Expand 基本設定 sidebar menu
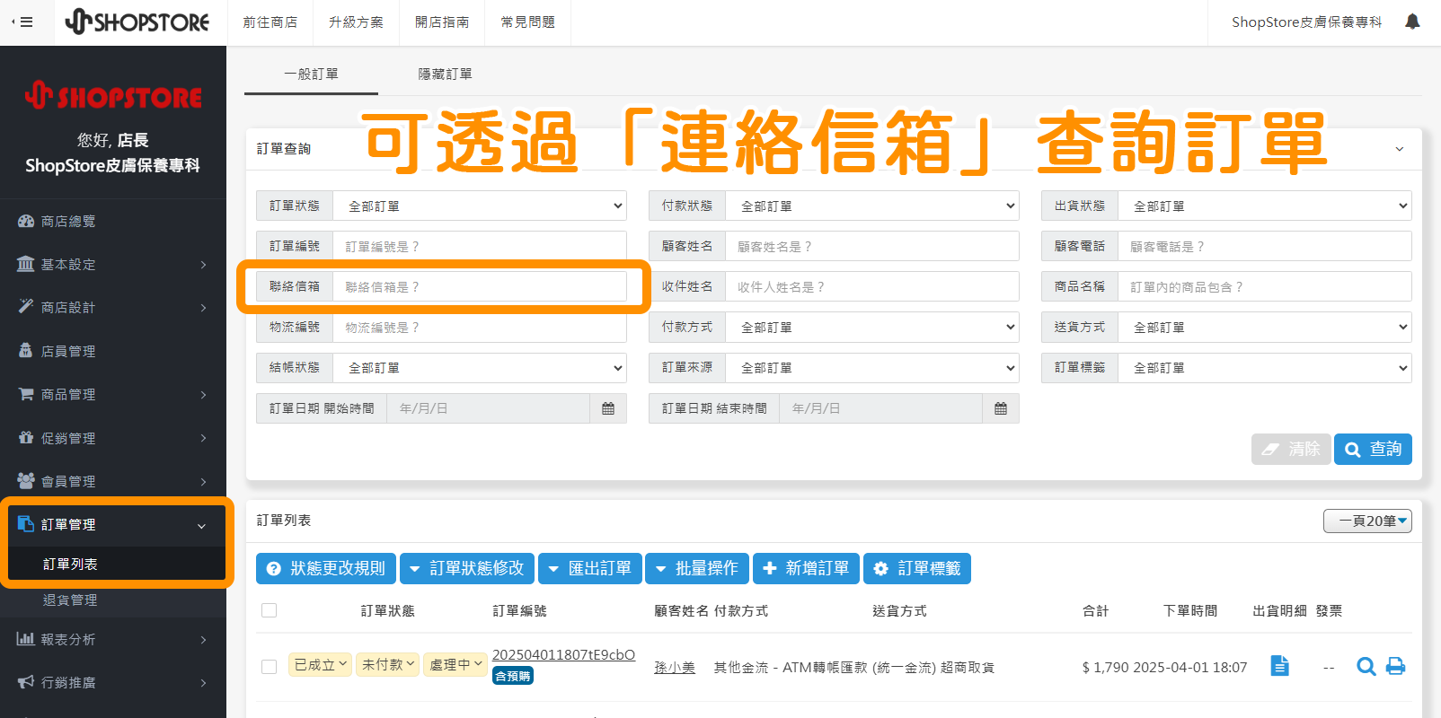Viewport: 1441px width, 718px height. [x=112, y=264]
